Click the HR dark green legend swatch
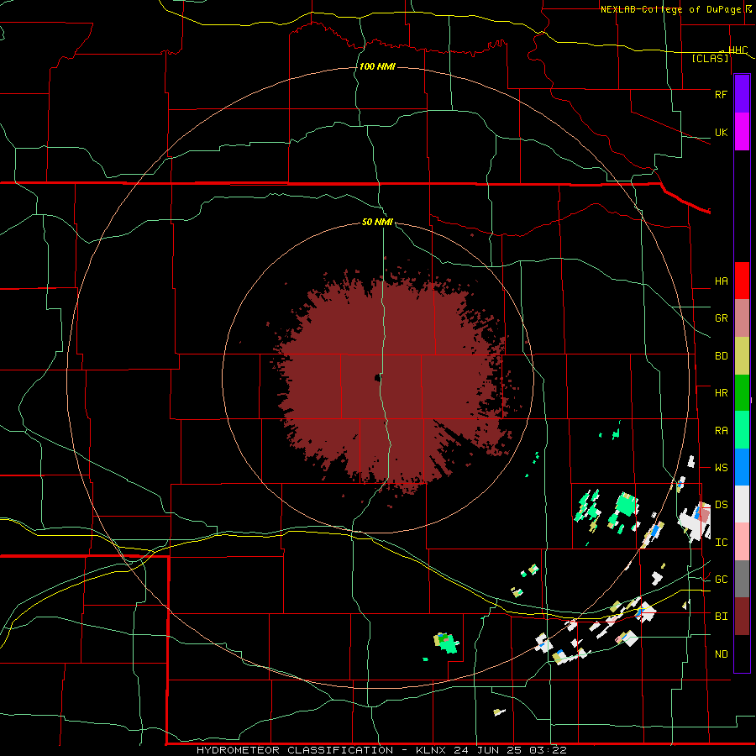The width and height of the screenshot is (756, 756). [x=742, y=393]
